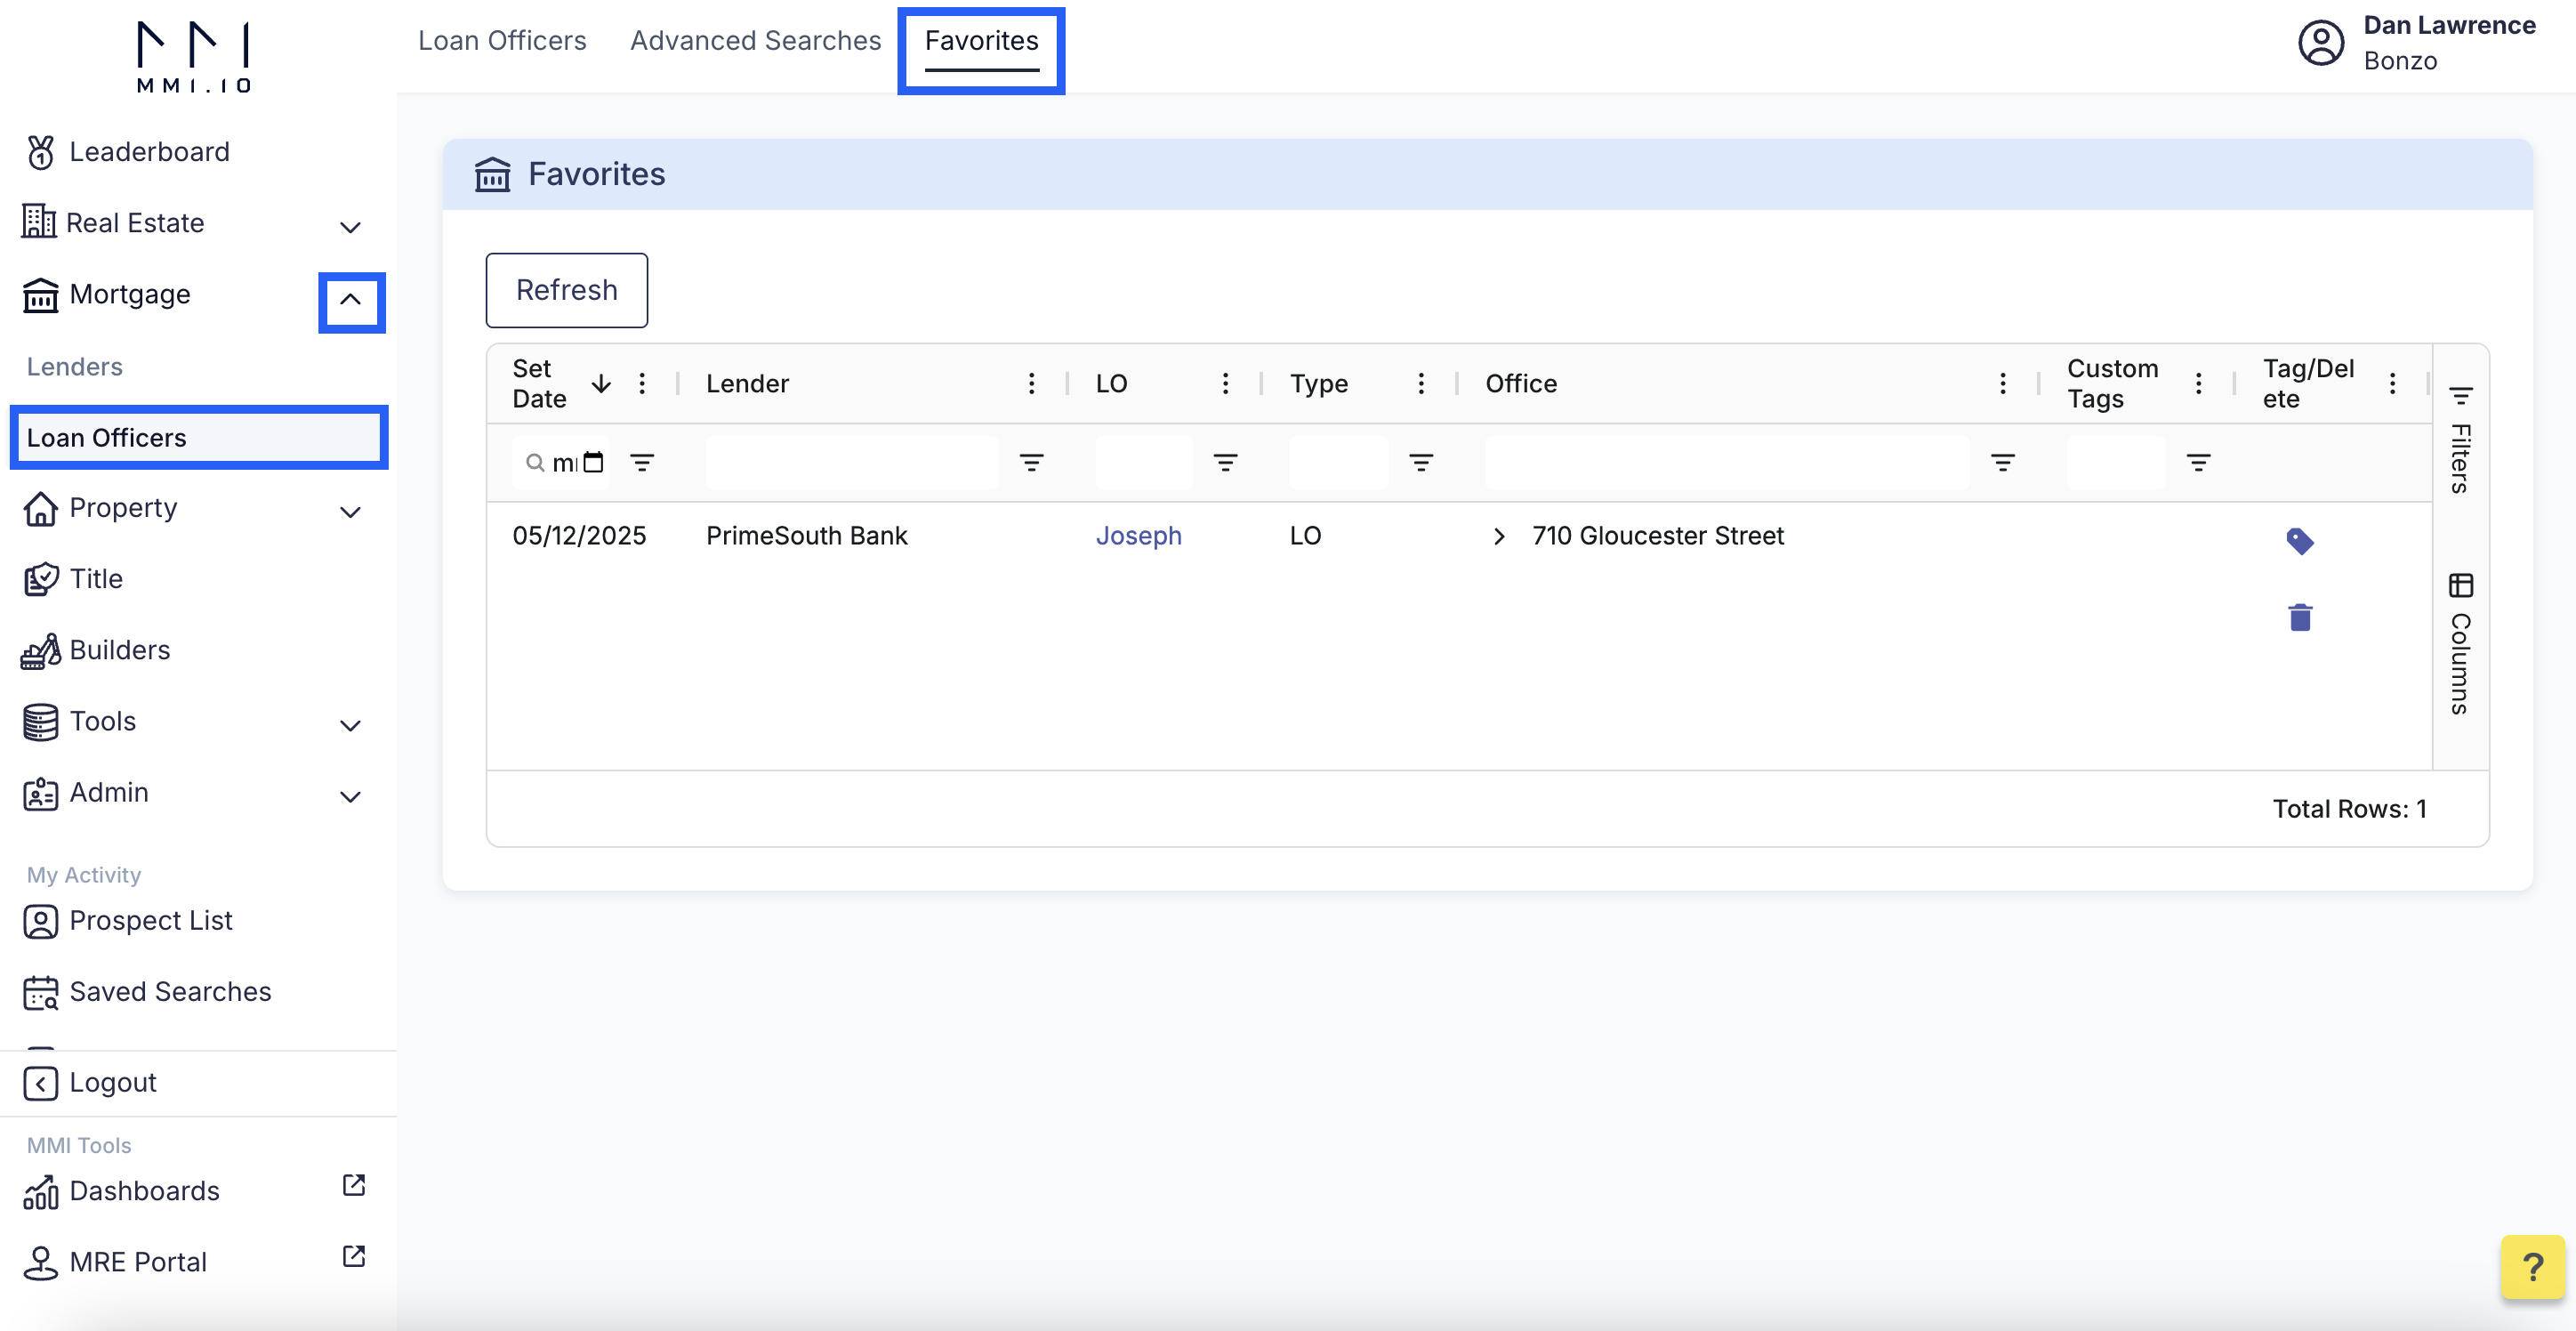Click the Property menu label

(122, 507)
